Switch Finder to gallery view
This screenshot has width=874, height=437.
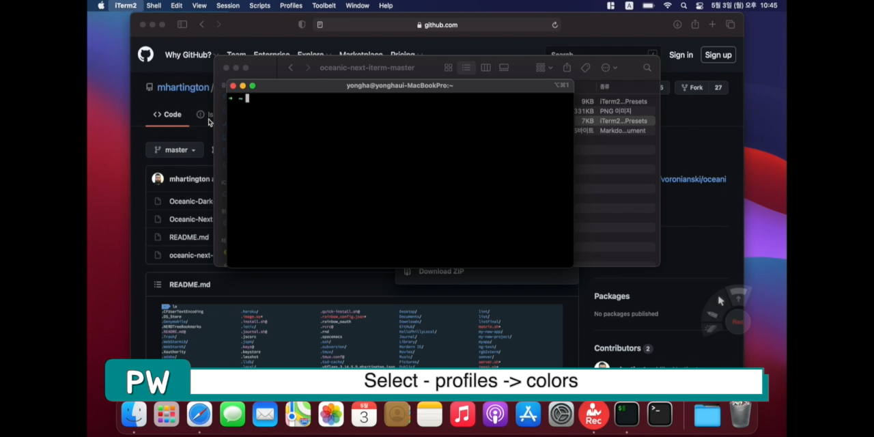pos(504,68)
